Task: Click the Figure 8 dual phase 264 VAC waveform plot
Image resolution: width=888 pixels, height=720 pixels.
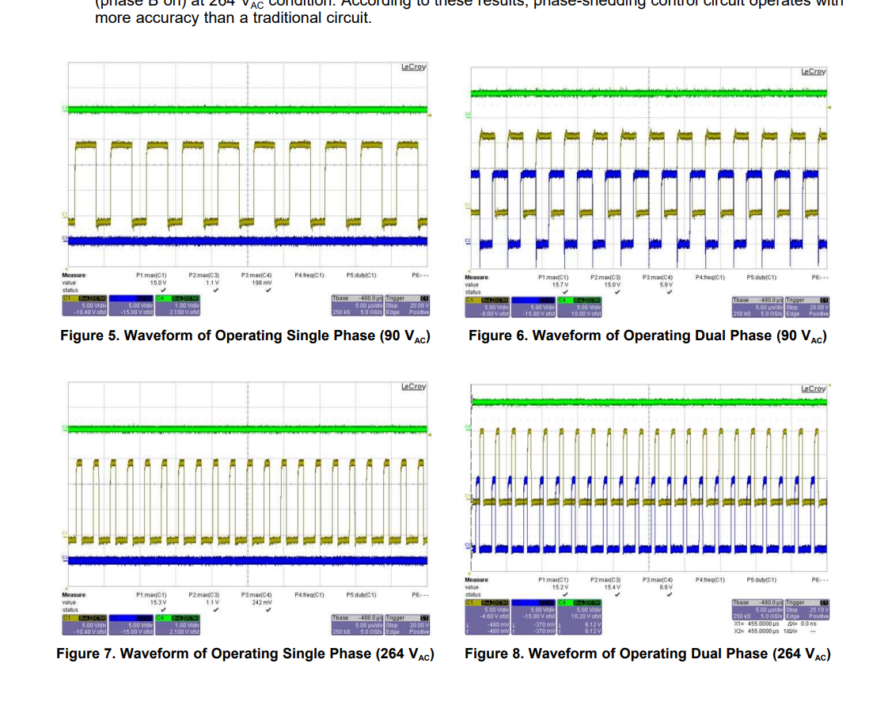Action: pos(648,479)
